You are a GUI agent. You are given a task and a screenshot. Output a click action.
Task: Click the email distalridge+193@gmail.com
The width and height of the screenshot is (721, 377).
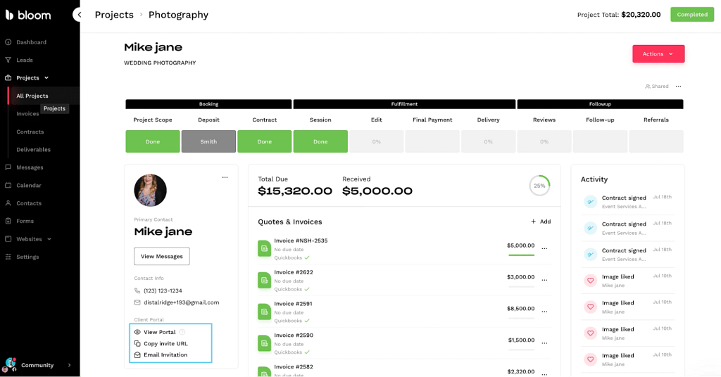tap(181, 302)
